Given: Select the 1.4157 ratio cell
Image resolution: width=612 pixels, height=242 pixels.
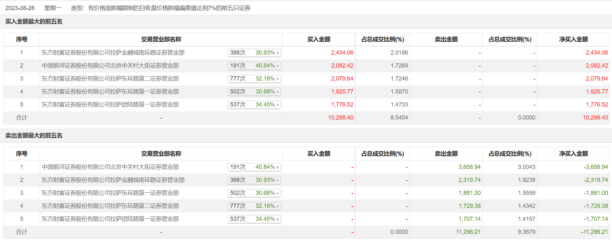Looking at the screenshot, I should click(x=527, y=219).
